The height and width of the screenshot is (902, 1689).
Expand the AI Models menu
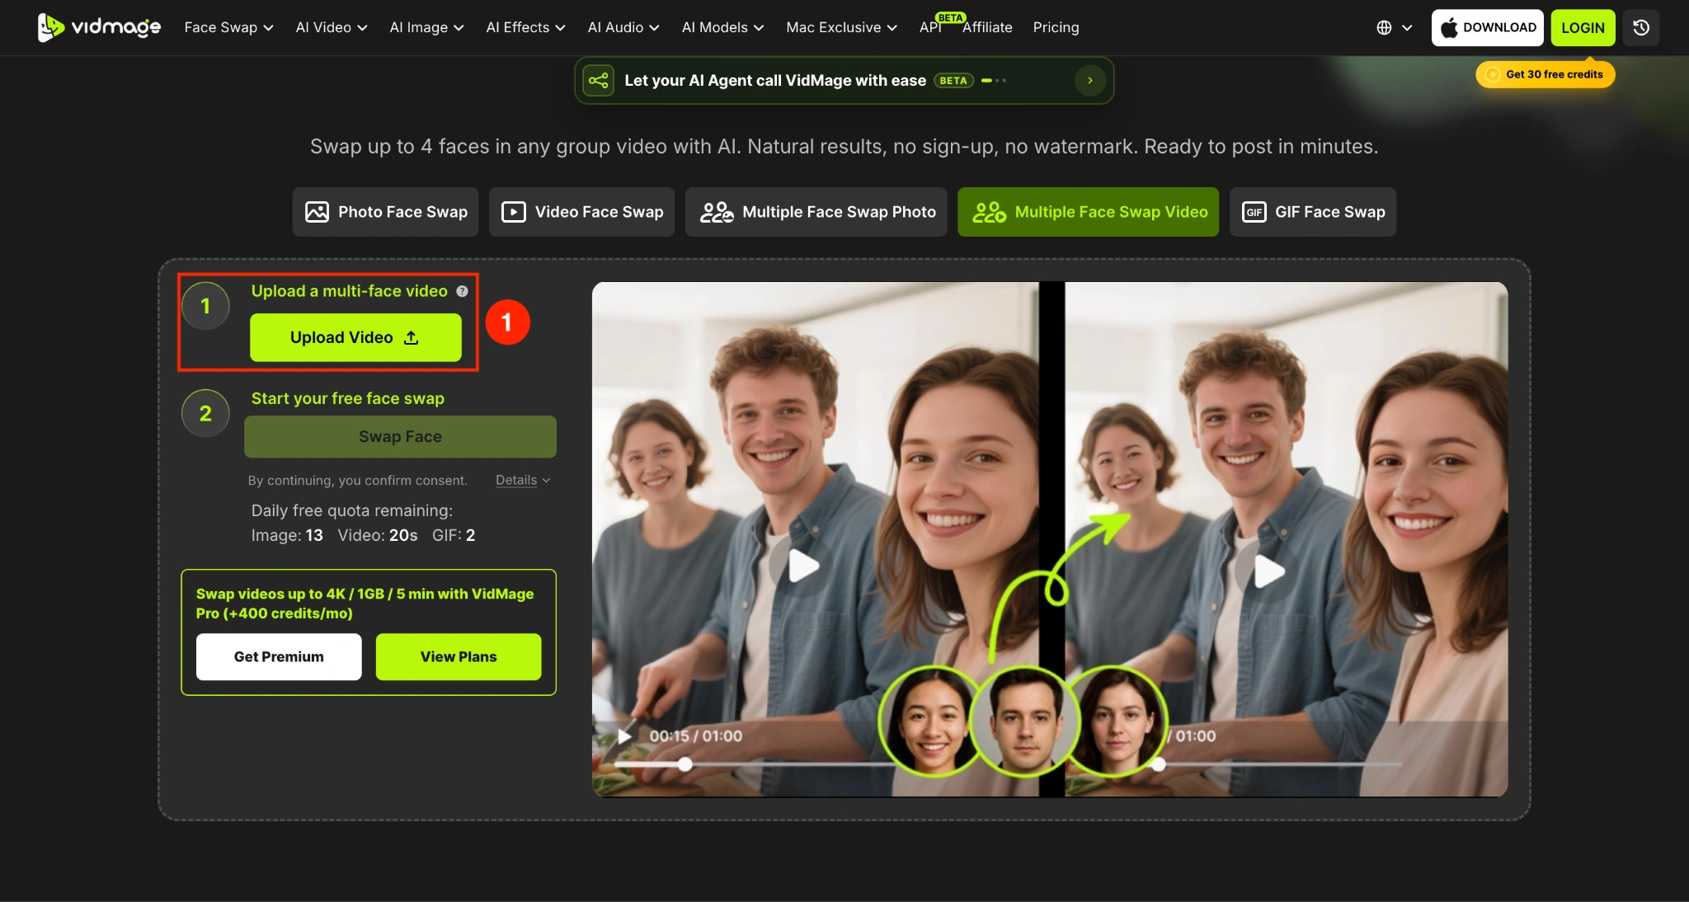pyautogui.click(x=722, y=27)
